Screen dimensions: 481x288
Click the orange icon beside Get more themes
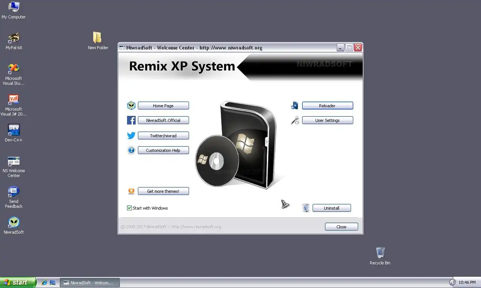coord(131,191)
